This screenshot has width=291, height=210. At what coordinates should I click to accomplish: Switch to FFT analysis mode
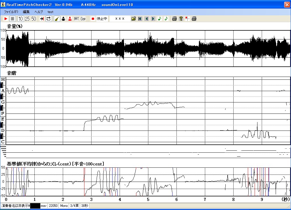[x=76, y=19]
